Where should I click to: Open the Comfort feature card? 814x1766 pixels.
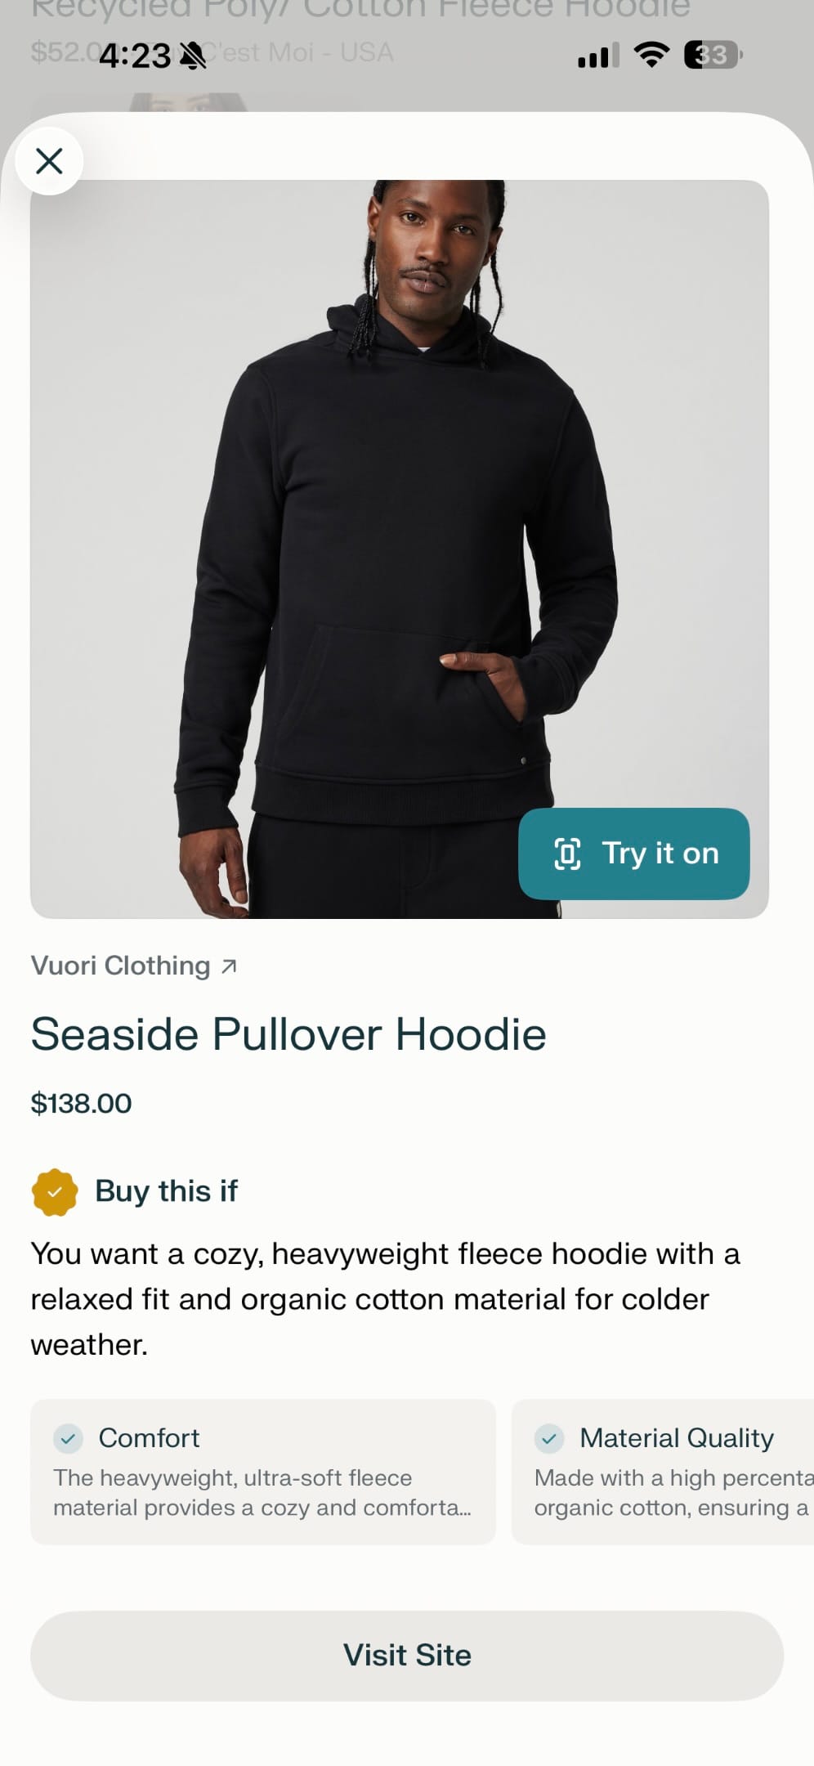263,1472
